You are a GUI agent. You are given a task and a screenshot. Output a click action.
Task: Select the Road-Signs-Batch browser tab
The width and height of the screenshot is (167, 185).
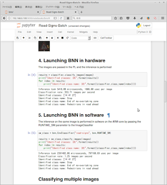(59, 12)
